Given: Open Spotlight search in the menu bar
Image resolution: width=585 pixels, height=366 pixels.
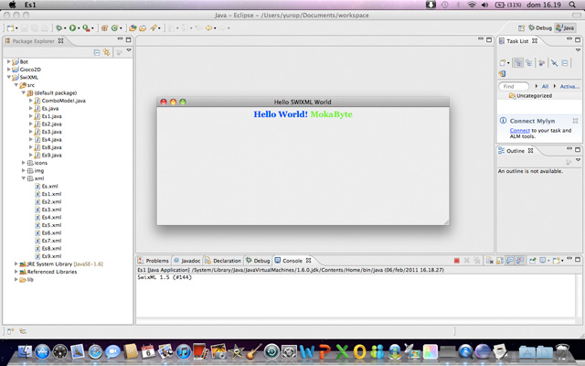Looking at the screenshot, I should [x=572, y=5].
